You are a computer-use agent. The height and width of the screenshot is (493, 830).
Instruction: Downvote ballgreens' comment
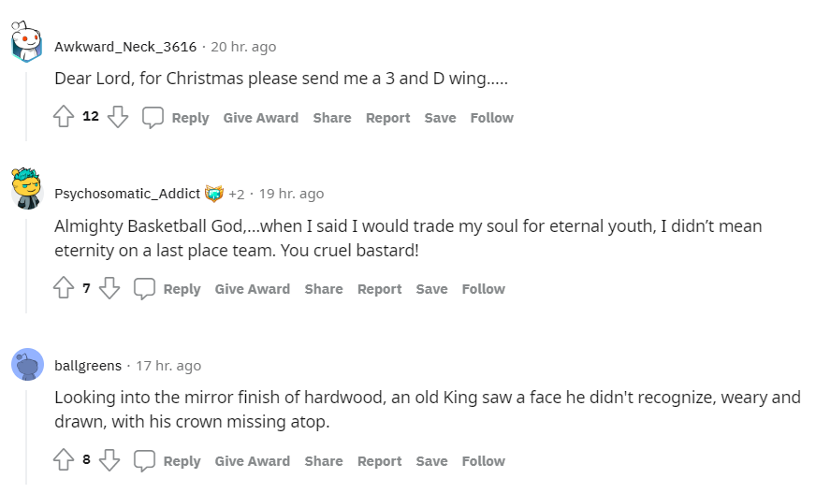[x=109, y=460]
